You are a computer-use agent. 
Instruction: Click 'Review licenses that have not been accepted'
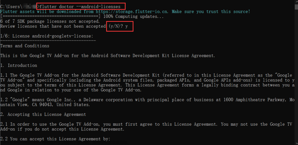tap(53, 26)
